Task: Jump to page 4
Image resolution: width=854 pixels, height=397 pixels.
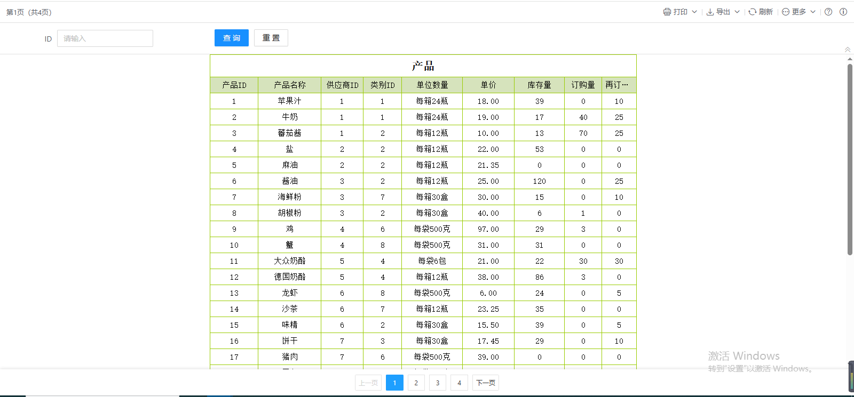Action: [x=459, y=383]
